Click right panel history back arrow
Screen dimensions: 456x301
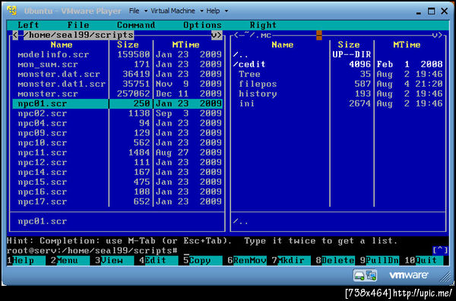click(236, 35)
